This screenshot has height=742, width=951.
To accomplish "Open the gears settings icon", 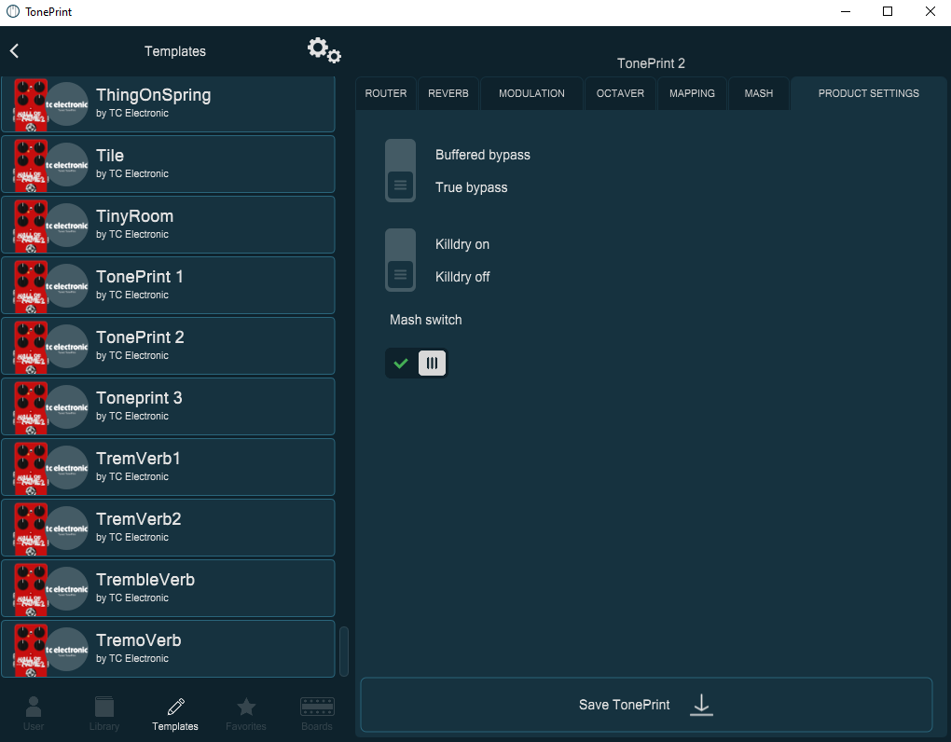I will click(324, 50).
